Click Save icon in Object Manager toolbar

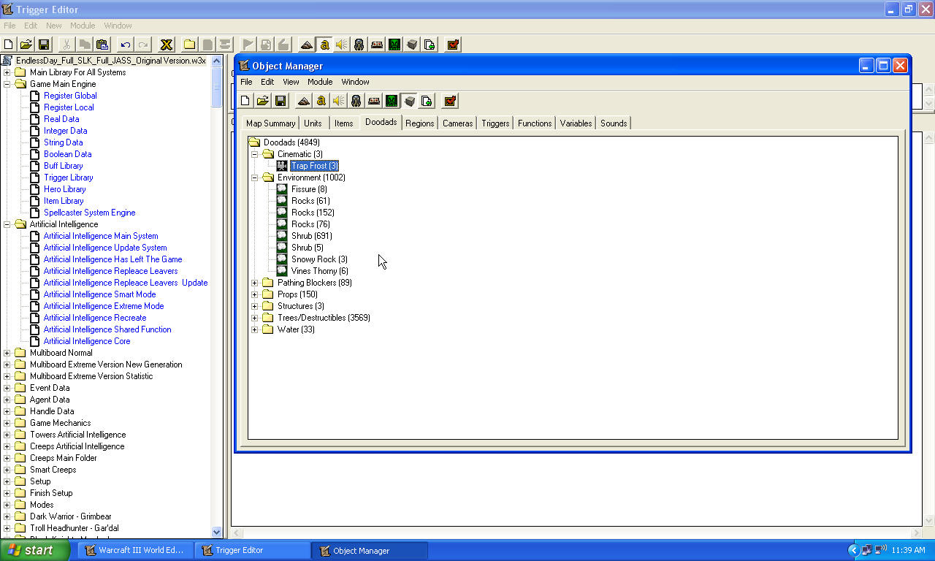(280, 101)
